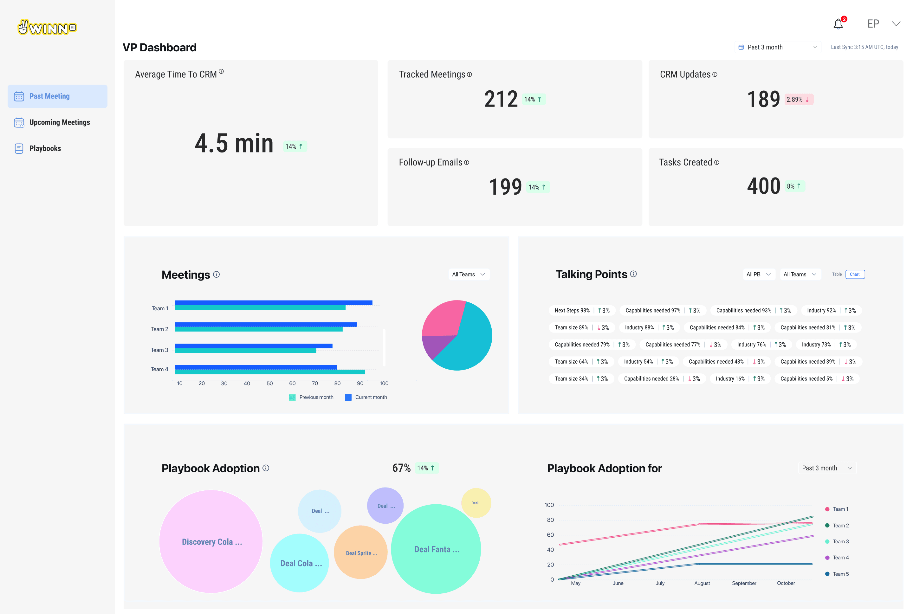Expand the EP user profile menu

pos(896,24)
